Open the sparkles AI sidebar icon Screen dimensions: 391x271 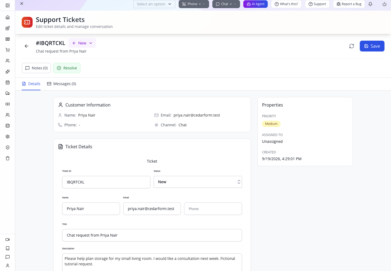pos(8,72)
